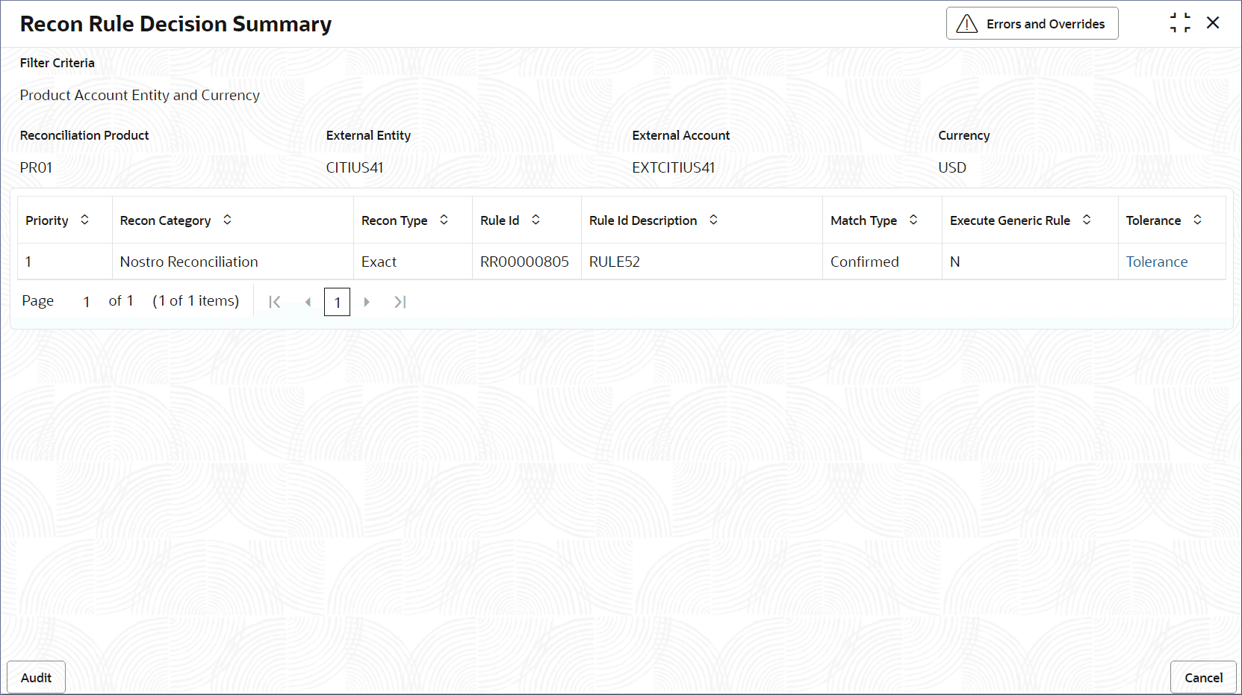Click the page number field beside Page
Image resolution: width=1242 pixels, height=695 pixels.
pos(87,302)
